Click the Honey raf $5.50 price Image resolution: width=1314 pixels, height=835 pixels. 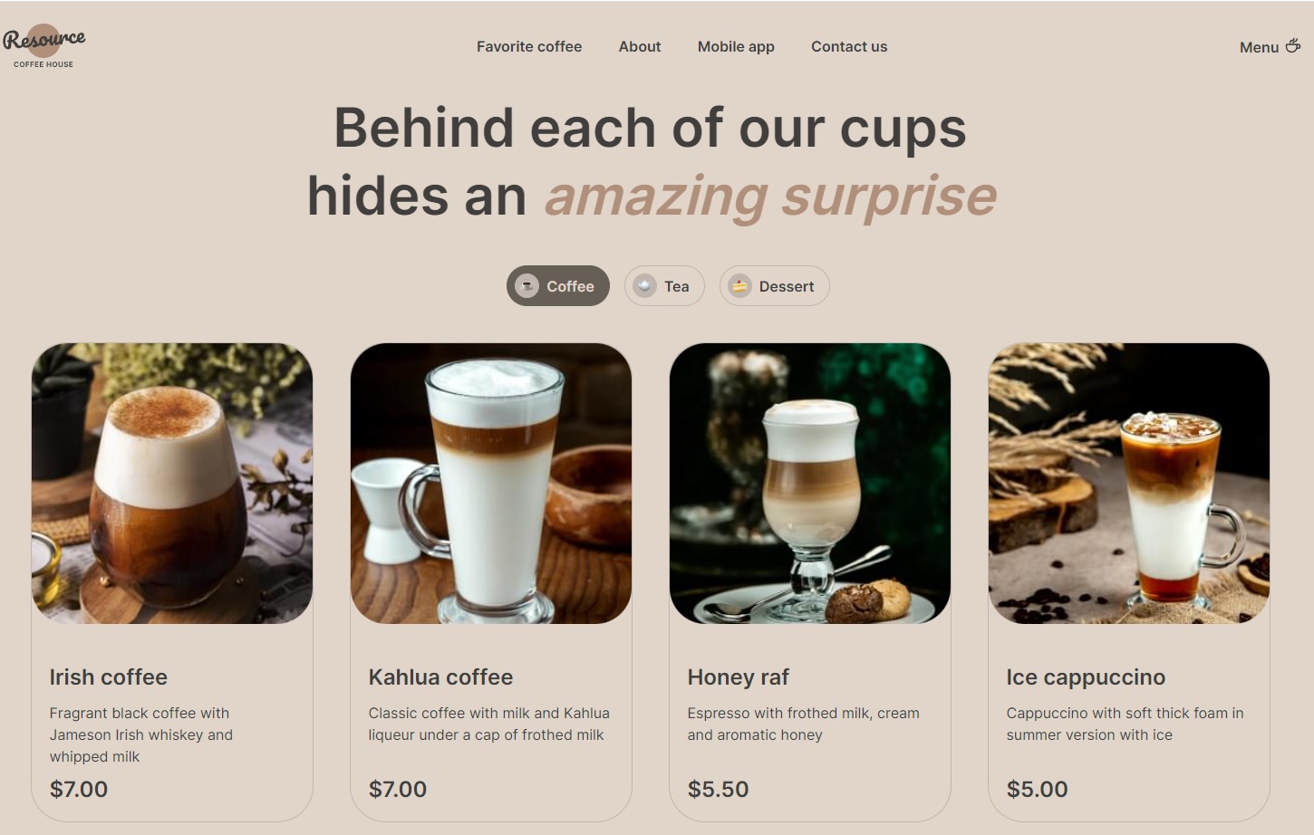719,789
